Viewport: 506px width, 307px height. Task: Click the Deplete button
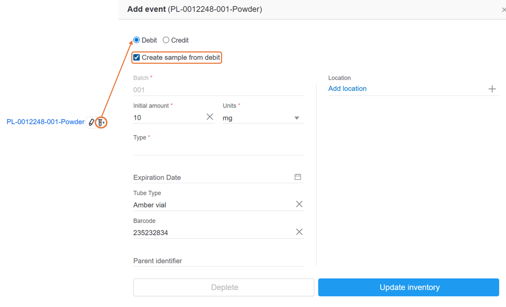[x=223, y=287]
